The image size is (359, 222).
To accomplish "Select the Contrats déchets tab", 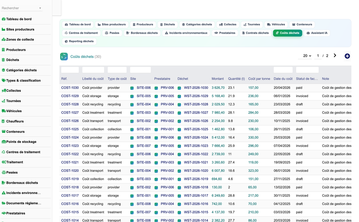I will point(255,33).
